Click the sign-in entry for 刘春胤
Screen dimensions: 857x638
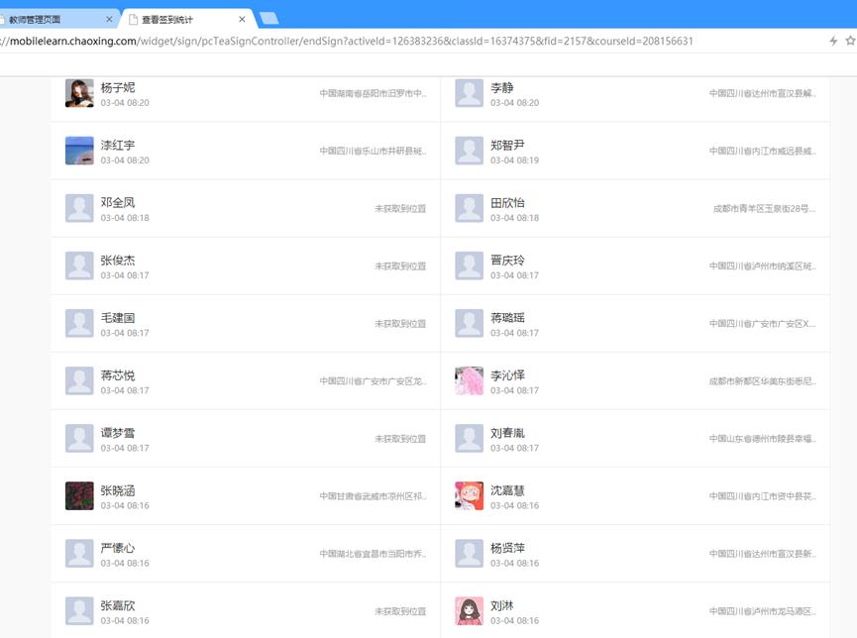634,438
